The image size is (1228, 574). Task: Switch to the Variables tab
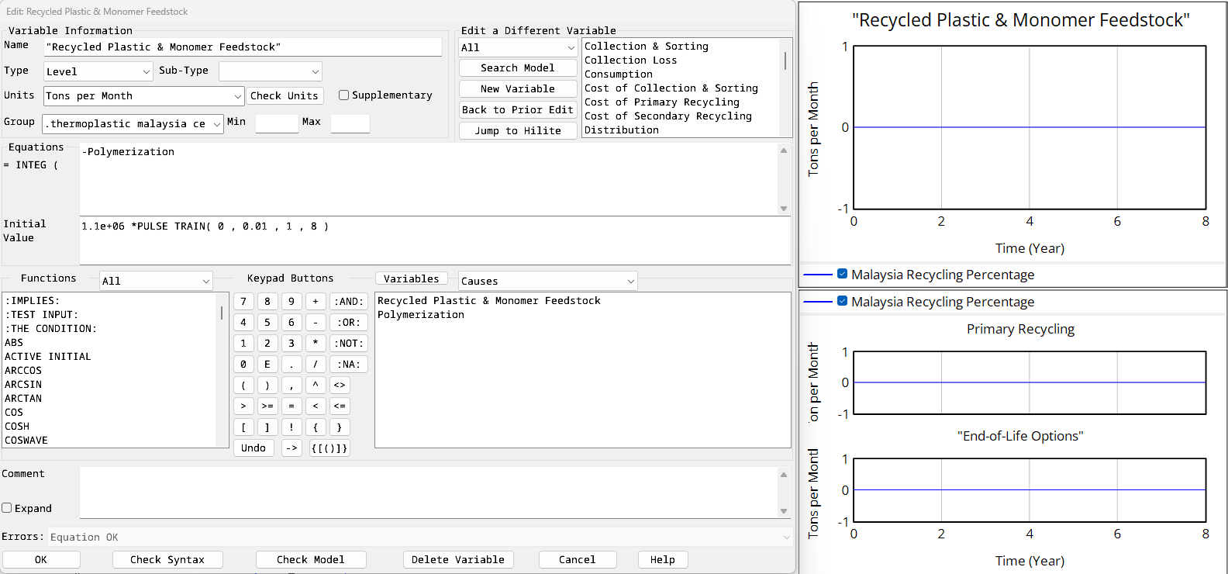tap(412, 278)
